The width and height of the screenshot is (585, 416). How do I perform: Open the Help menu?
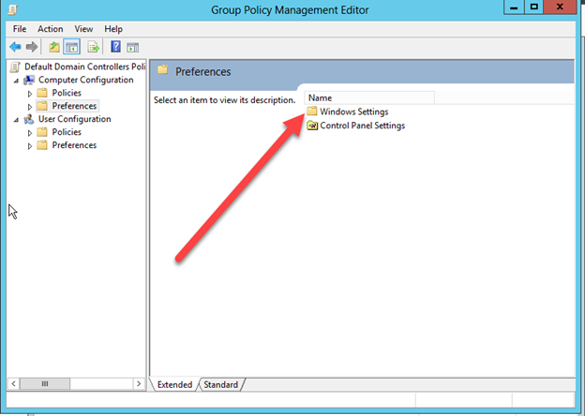click(x=113, y=29)
